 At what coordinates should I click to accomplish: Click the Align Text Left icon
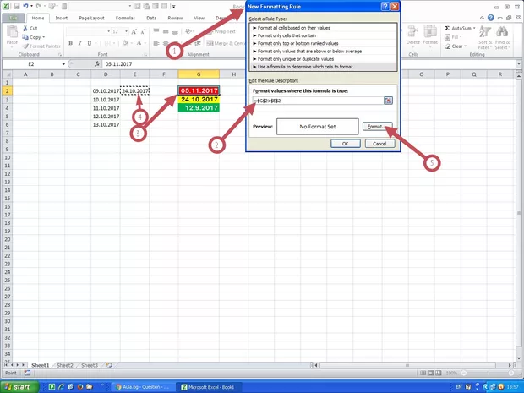click(x=156, y=43)
